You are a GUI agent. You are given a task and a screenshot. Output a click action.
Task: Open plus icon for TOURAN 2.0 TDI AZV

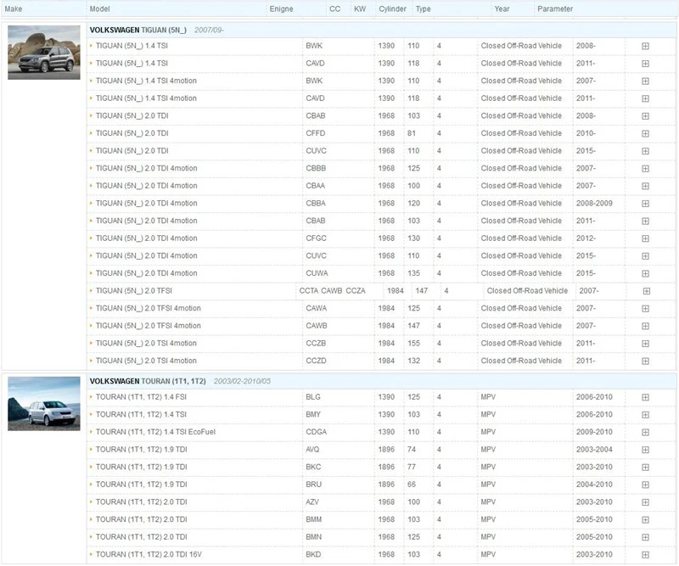tap(645, 502)
